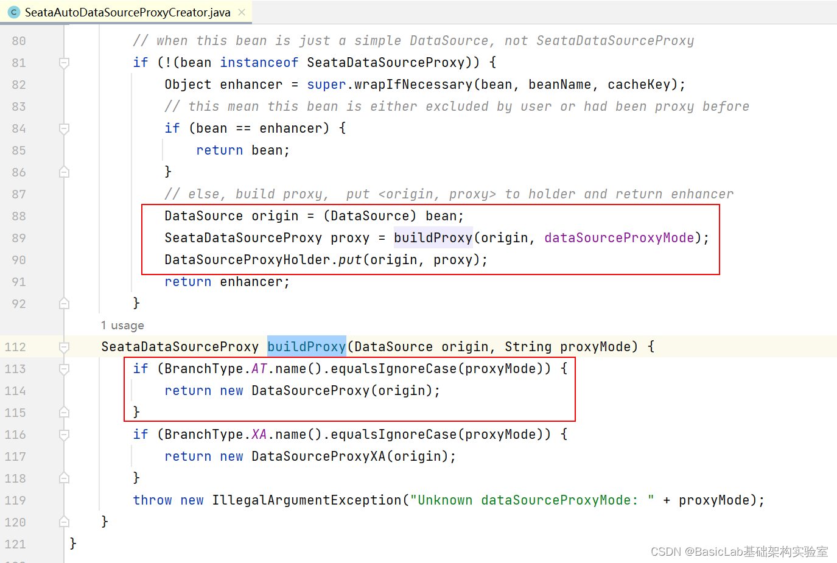Click fold end marker at line 118
Image resolution: width=837 pixels, height=563 pixels.
tap(64, 478)
